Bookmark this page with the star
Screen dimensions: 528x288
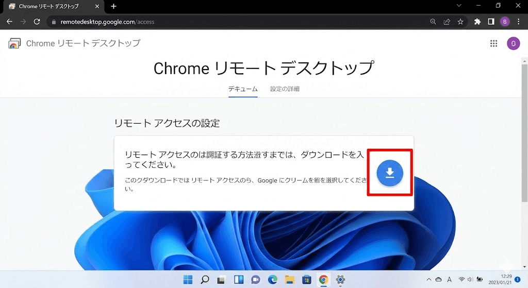click(x=460, y=22)
